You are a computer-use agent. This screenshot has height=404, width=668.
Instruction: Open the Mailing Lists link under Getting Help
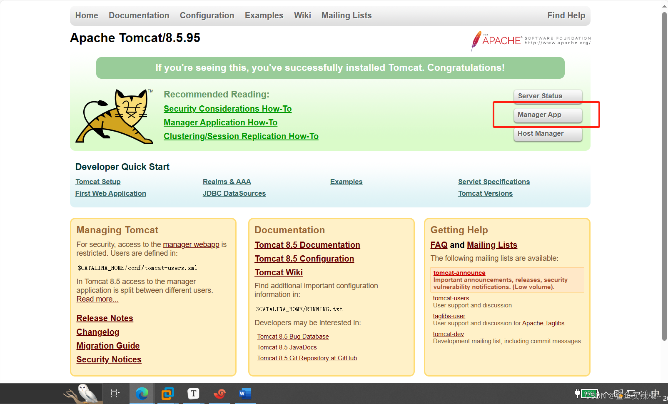pos(492,245)
